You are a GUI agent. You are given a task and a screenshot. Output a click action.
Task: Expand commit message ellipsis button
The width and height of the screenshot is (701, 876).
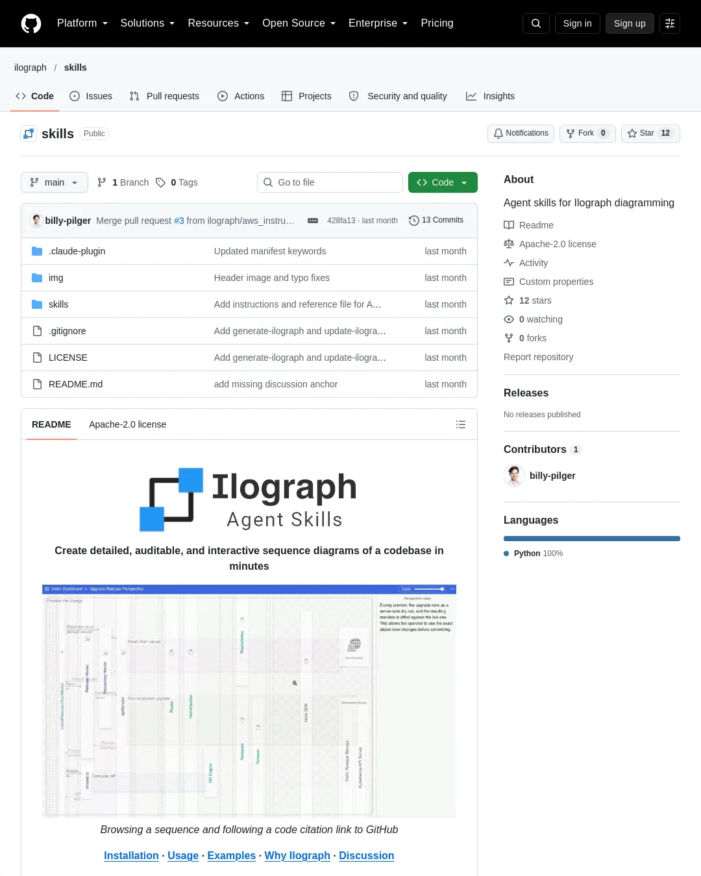click(x=313, y=221)
